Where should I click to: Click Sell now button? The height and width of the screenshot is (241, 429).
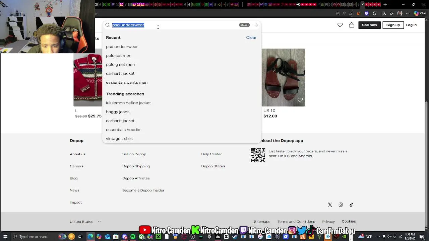369,25
